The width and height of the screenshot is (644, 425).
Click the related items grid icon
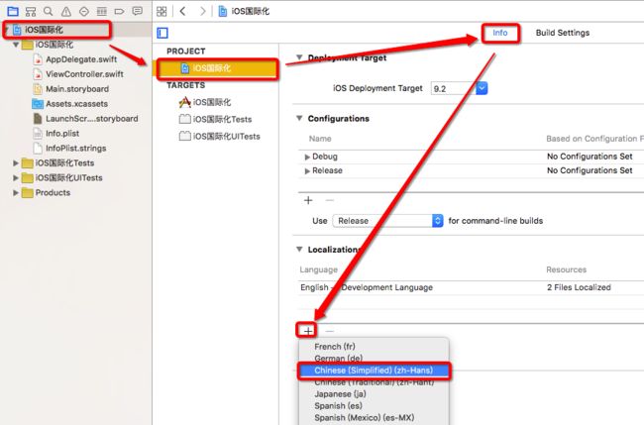click(161, 11)
